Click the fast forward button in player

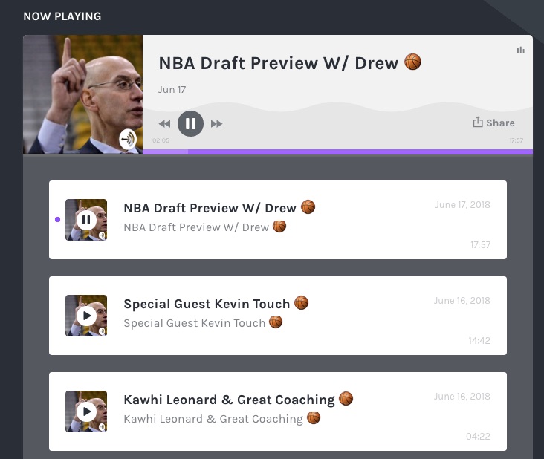click(216, 124)
